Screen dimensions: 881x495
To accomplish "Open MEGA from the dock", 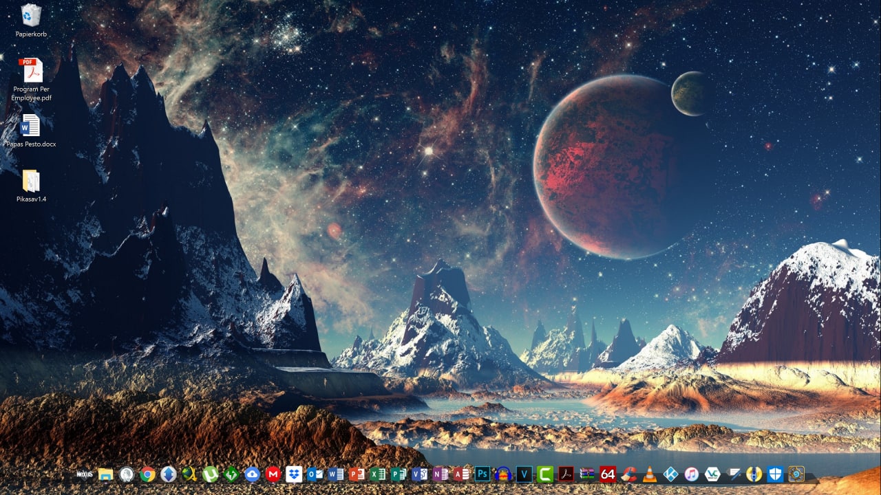I will (273, 474).
